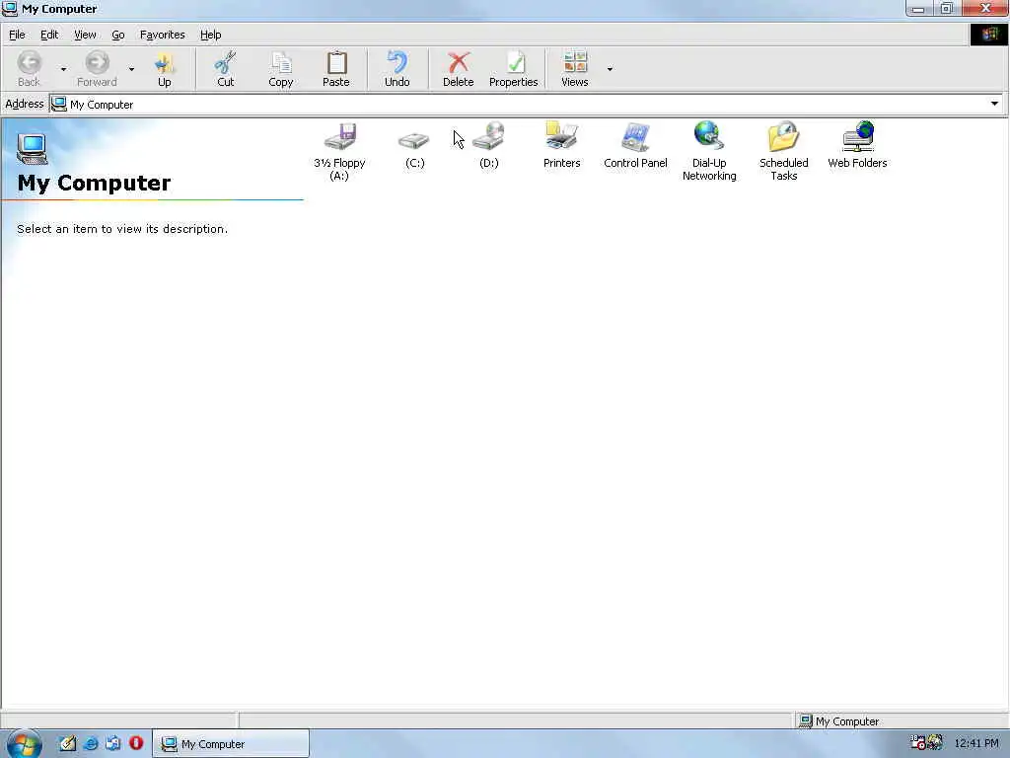Select the Web Folders icon
Screen dimensions: 1010x758
[x=857, y=145]
